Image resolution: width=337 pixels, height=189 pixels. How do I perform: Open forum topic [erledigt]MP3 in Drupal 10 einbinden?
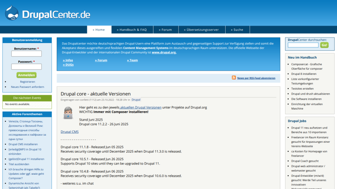[x=25, y=151]
